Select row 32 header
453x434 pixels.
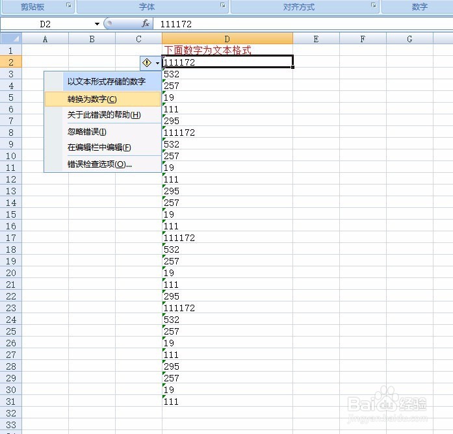click(x=11, y=413)
